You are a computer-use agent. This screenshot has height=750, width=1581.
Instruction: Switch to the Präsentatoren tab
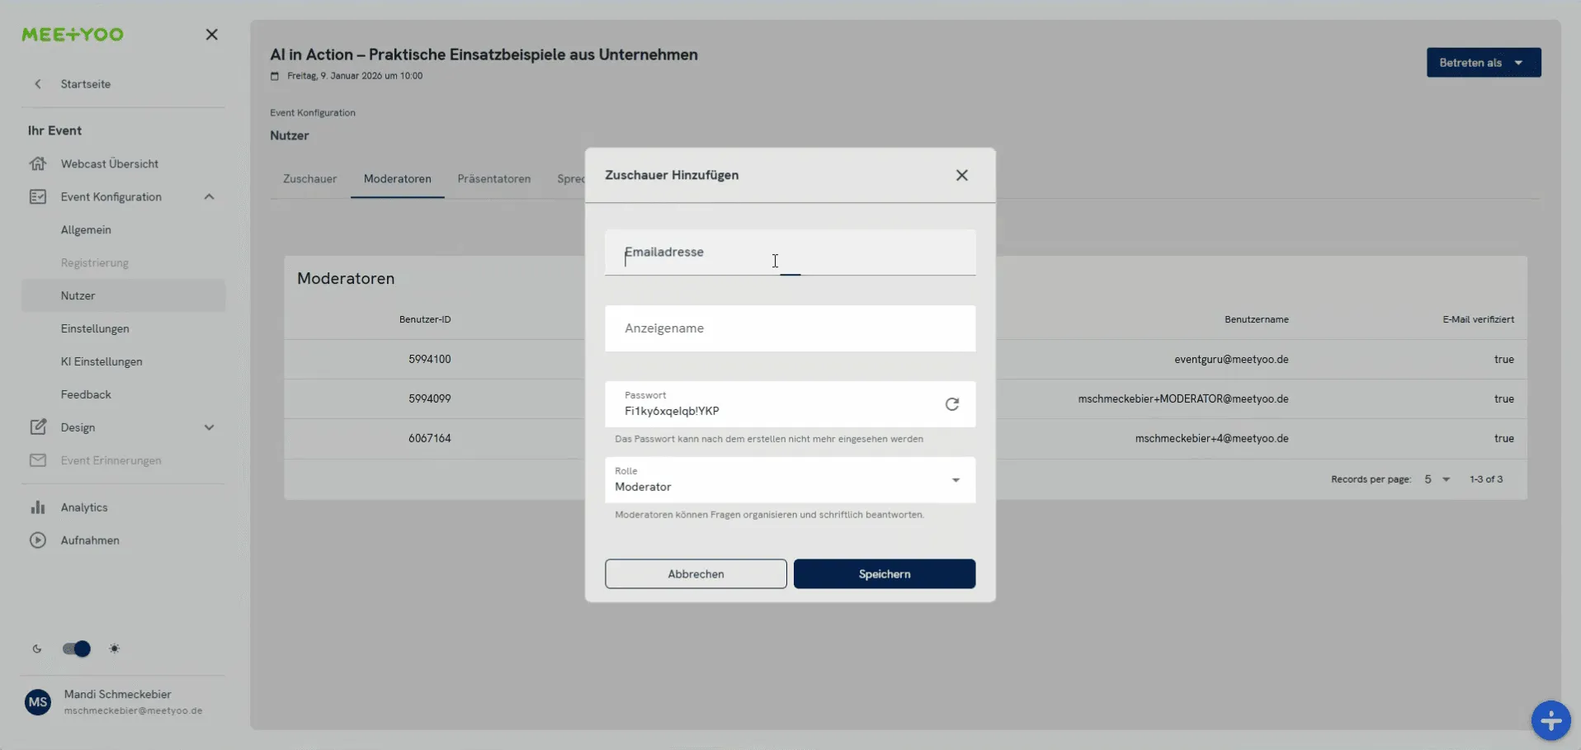click(x=493, y=178)
